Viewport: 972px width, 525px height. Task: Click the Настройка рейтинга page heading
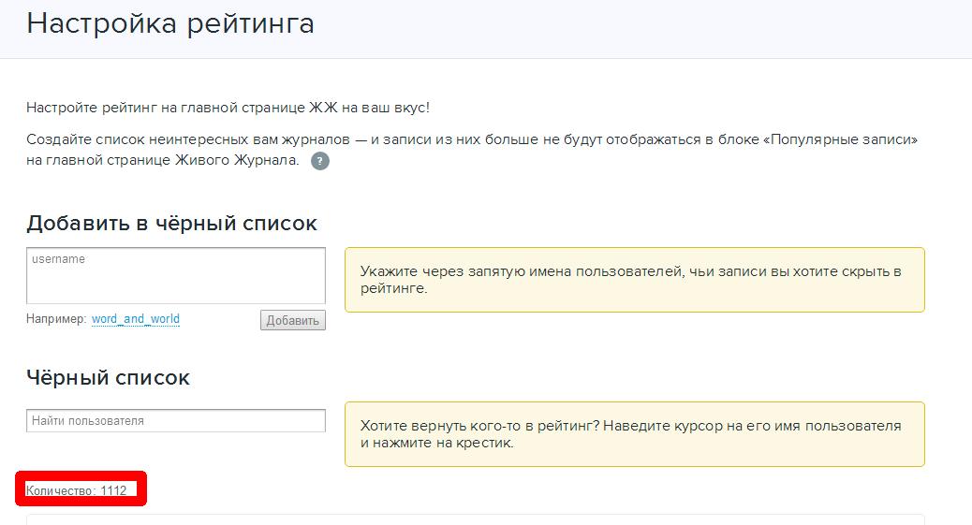(170, 23)
